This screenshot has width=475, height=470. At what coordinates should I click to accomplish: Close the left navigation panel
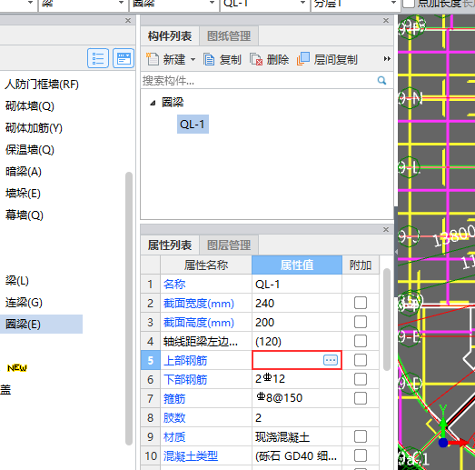(128, 20)
